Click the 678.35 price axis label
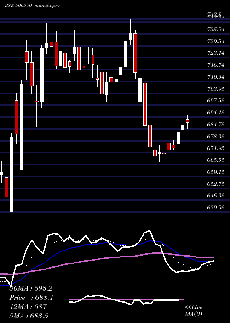The image size is (230, 323). [x=216, y=137]
